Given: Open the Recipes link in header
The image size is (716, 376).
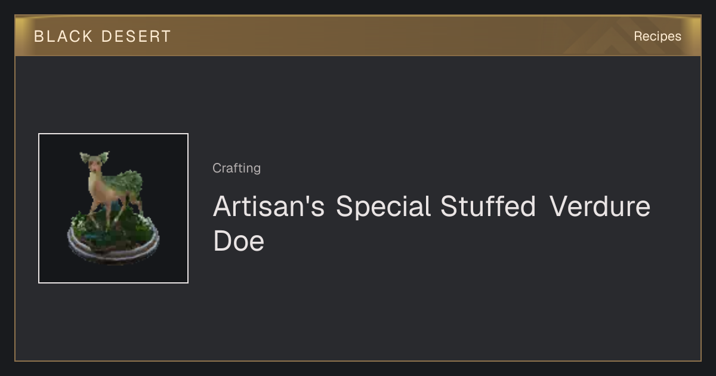Looking at the screenshot, I should 657,36.
